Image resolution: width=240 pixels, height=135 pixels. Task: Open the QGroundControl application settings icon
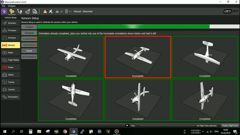coord(4,11)
